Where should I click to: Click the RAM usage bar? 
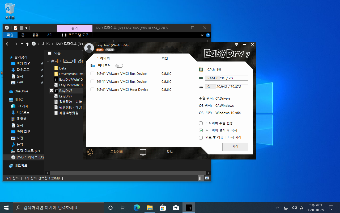pyautogui.click(x=226, y=78)
